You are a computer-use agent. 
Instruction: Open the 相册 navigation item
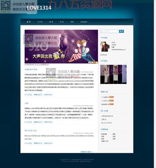[x=62, y=22]
